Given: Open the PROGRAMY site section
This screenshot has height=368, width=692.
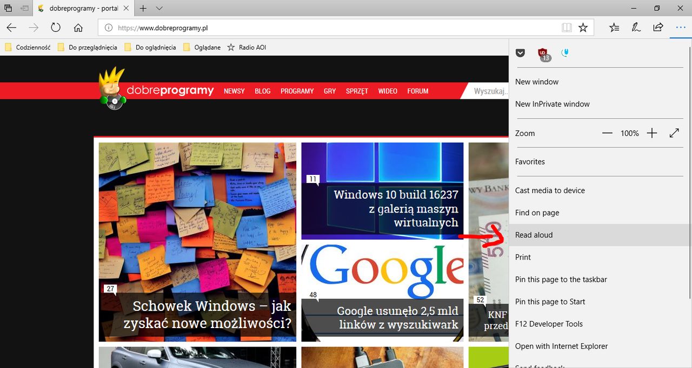Looking at the screenshot, I should point(297,91).
